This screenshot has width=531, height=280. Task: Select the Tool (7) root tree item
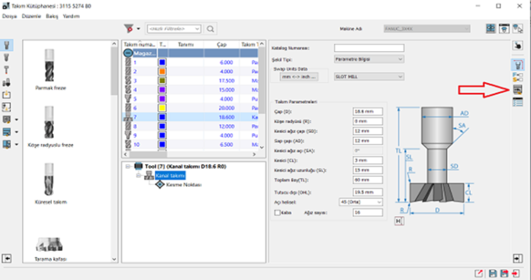[185, 167]
